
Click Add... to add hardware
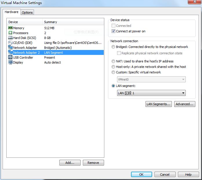coord(70,163)
